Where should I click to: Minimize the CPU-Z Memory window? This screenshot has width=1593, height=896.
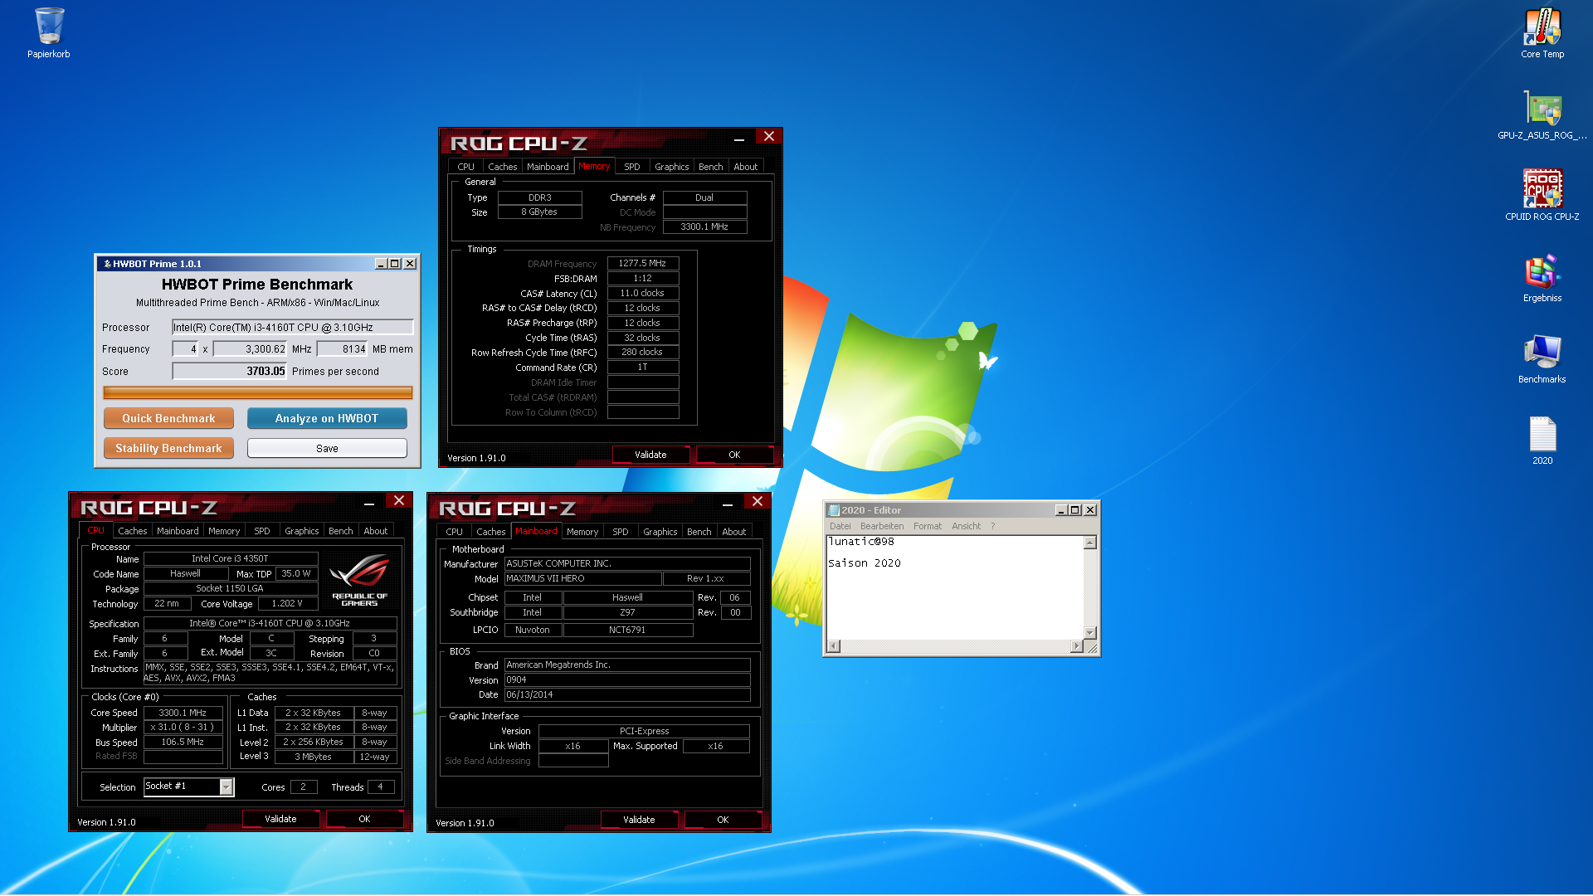pyautogui.click(x=738, y=139)
